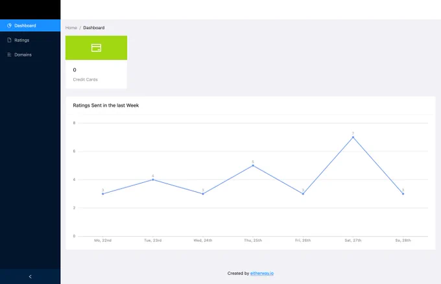Click the x-axis label Tue, 23rd
This screenshot has height=284, width=441.
(x=153, y=241)
